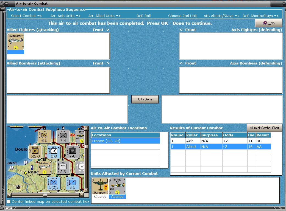This screenshot has width=286, height=211.
Task: Select the Gladiator fighter counter in Allied Fighters
Action: (15, 42)
